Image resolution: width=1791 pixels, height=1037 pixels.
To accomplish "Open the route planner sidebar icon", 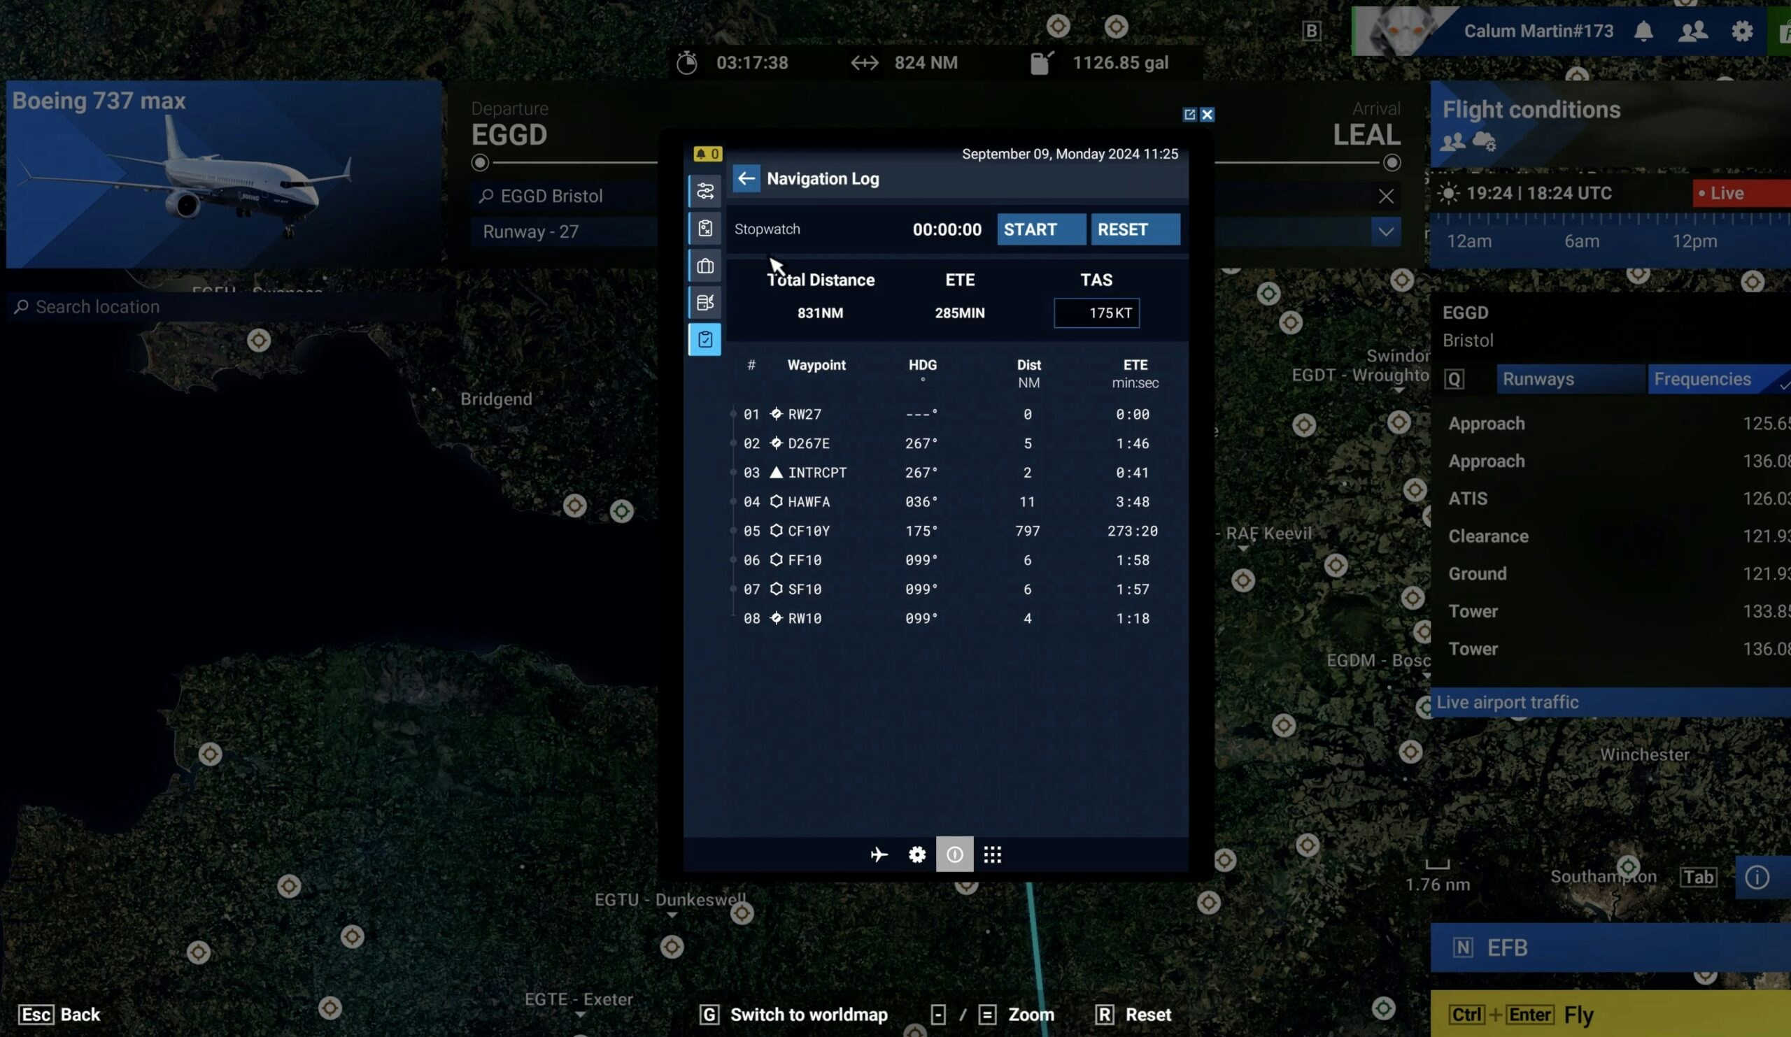I will click(x=705, y=191).
